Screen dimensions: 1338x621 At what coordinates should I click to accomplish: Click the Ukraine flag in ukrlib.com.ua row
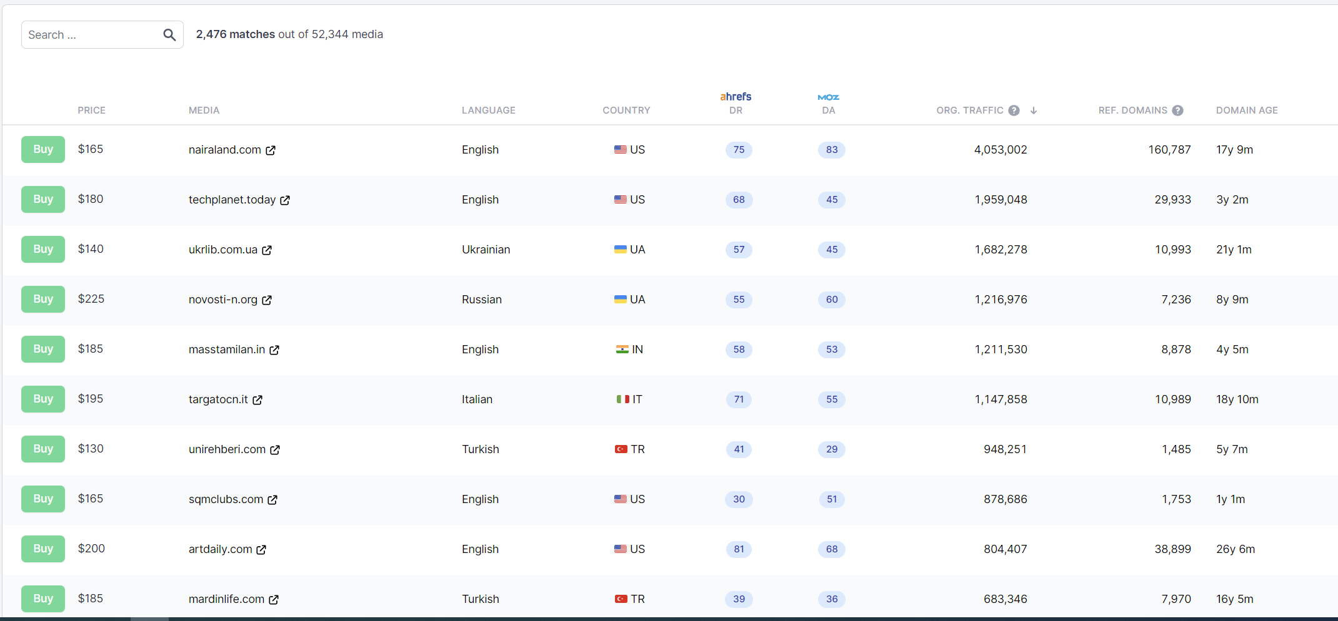coord(621,250)
